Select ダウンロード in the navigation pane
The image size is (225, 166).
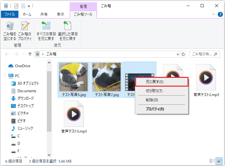(26, 98)
